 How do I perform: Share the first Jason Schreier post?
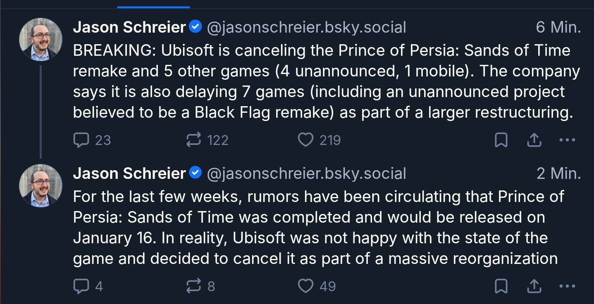coord(534,140)
